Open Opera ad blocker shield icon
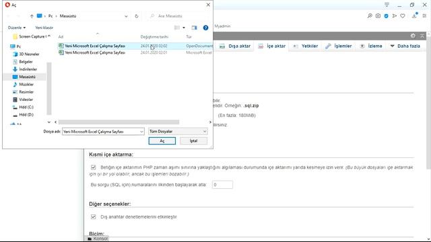 386,16
